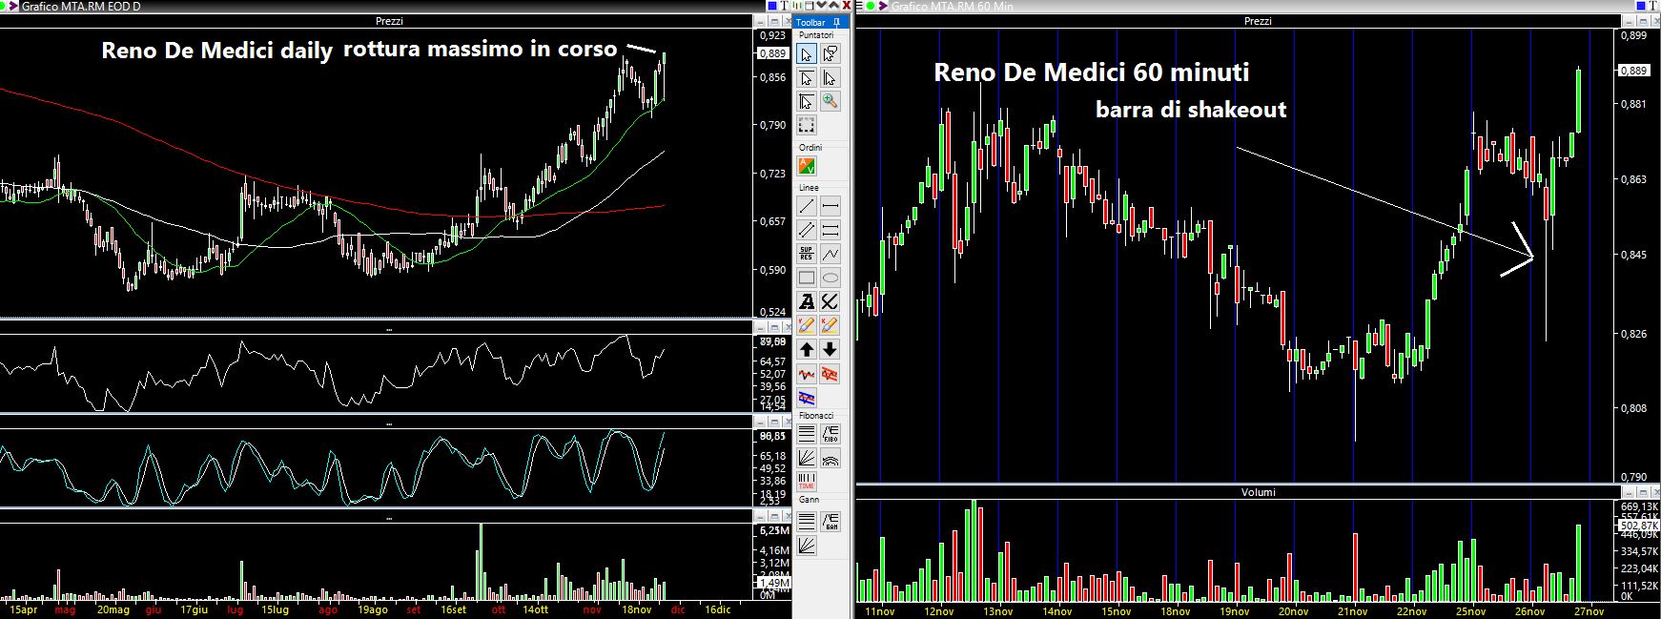Screen dimensions: 1661x619
Task: Click the 18nov date label on daily chart
Action: 636,609
